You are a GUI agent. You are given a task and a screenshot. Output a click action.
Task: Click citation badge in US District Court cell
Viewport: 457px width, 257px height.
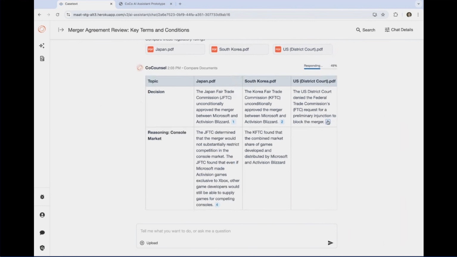(x=328, y=122)
